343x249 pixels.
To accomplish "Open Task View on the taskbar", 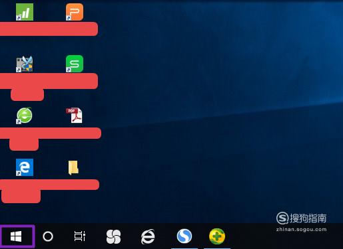I will (x=80, y=236).
